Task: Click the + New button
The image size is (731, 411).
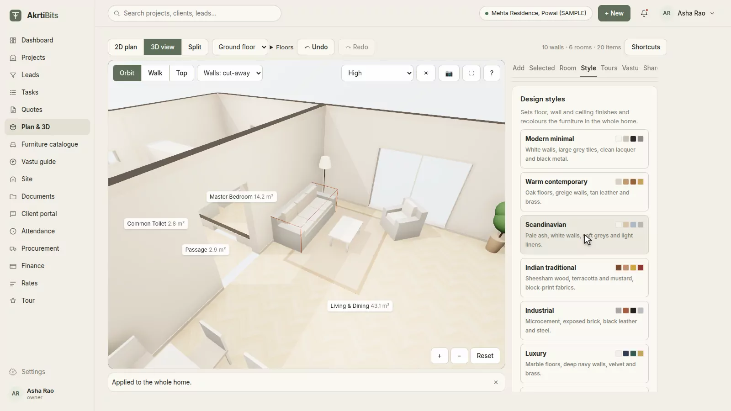Action: (614, 13)
